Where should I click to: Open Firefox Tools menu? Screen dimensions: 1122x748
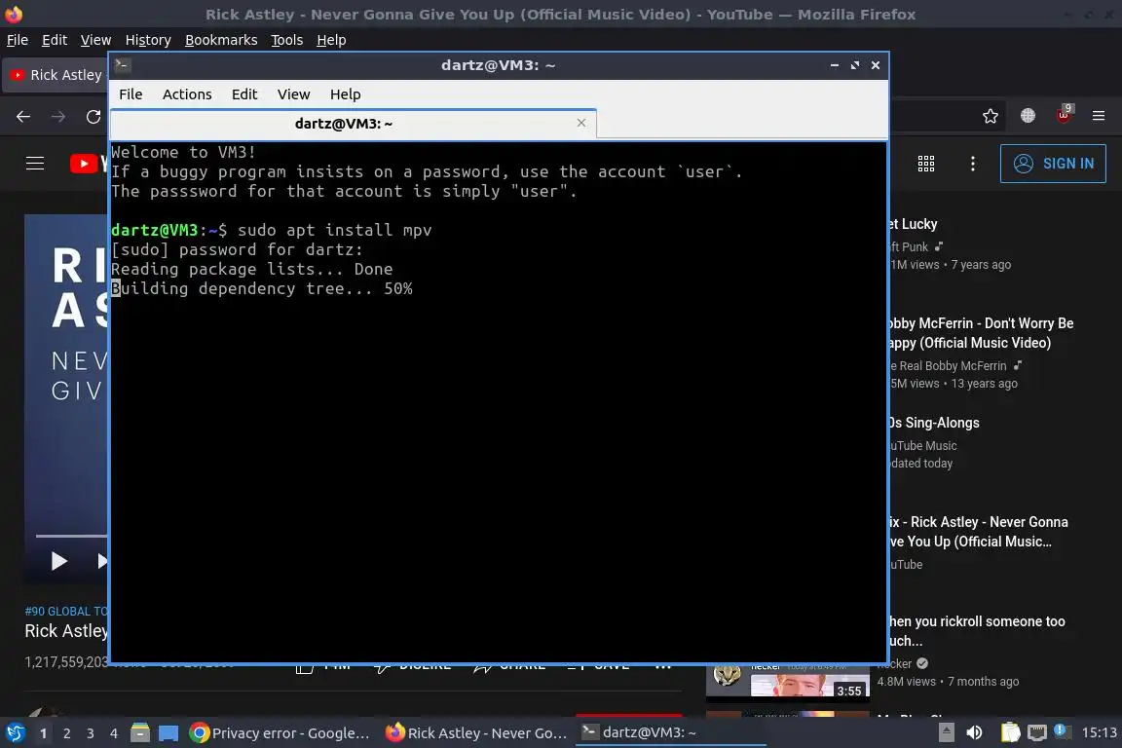[287, 40]
